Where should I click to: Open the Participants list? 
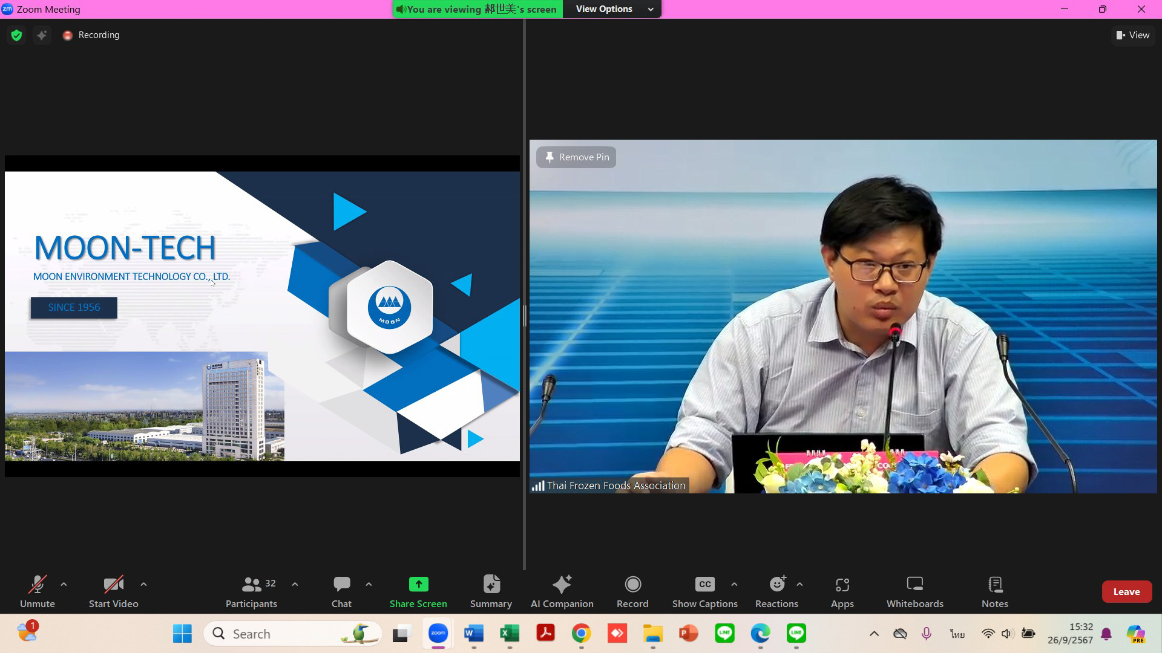[x=251, y=591]
